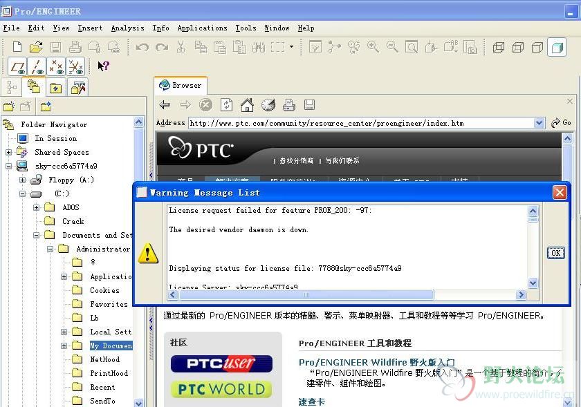
Task: Switch to Connections navigator tab
Action: click(77, 87)
